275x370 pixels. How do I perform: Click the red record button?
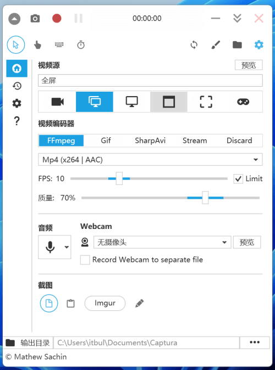point(57,19)
